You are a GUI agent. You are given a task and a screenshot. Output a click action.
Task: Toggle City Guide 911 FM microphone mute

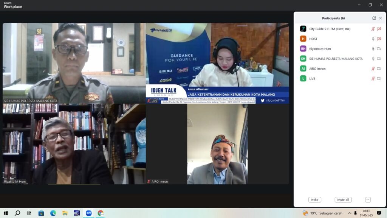click(373, 29)
